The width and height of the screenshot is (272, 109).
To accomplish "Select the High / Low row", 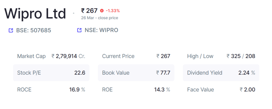I will (221, 56).
